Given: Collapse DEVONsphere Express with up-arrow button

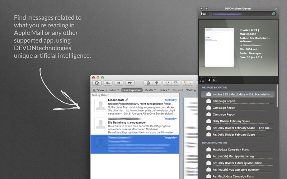Looking at the screenshot, I should pyautogui.click(x=207, y=8).
